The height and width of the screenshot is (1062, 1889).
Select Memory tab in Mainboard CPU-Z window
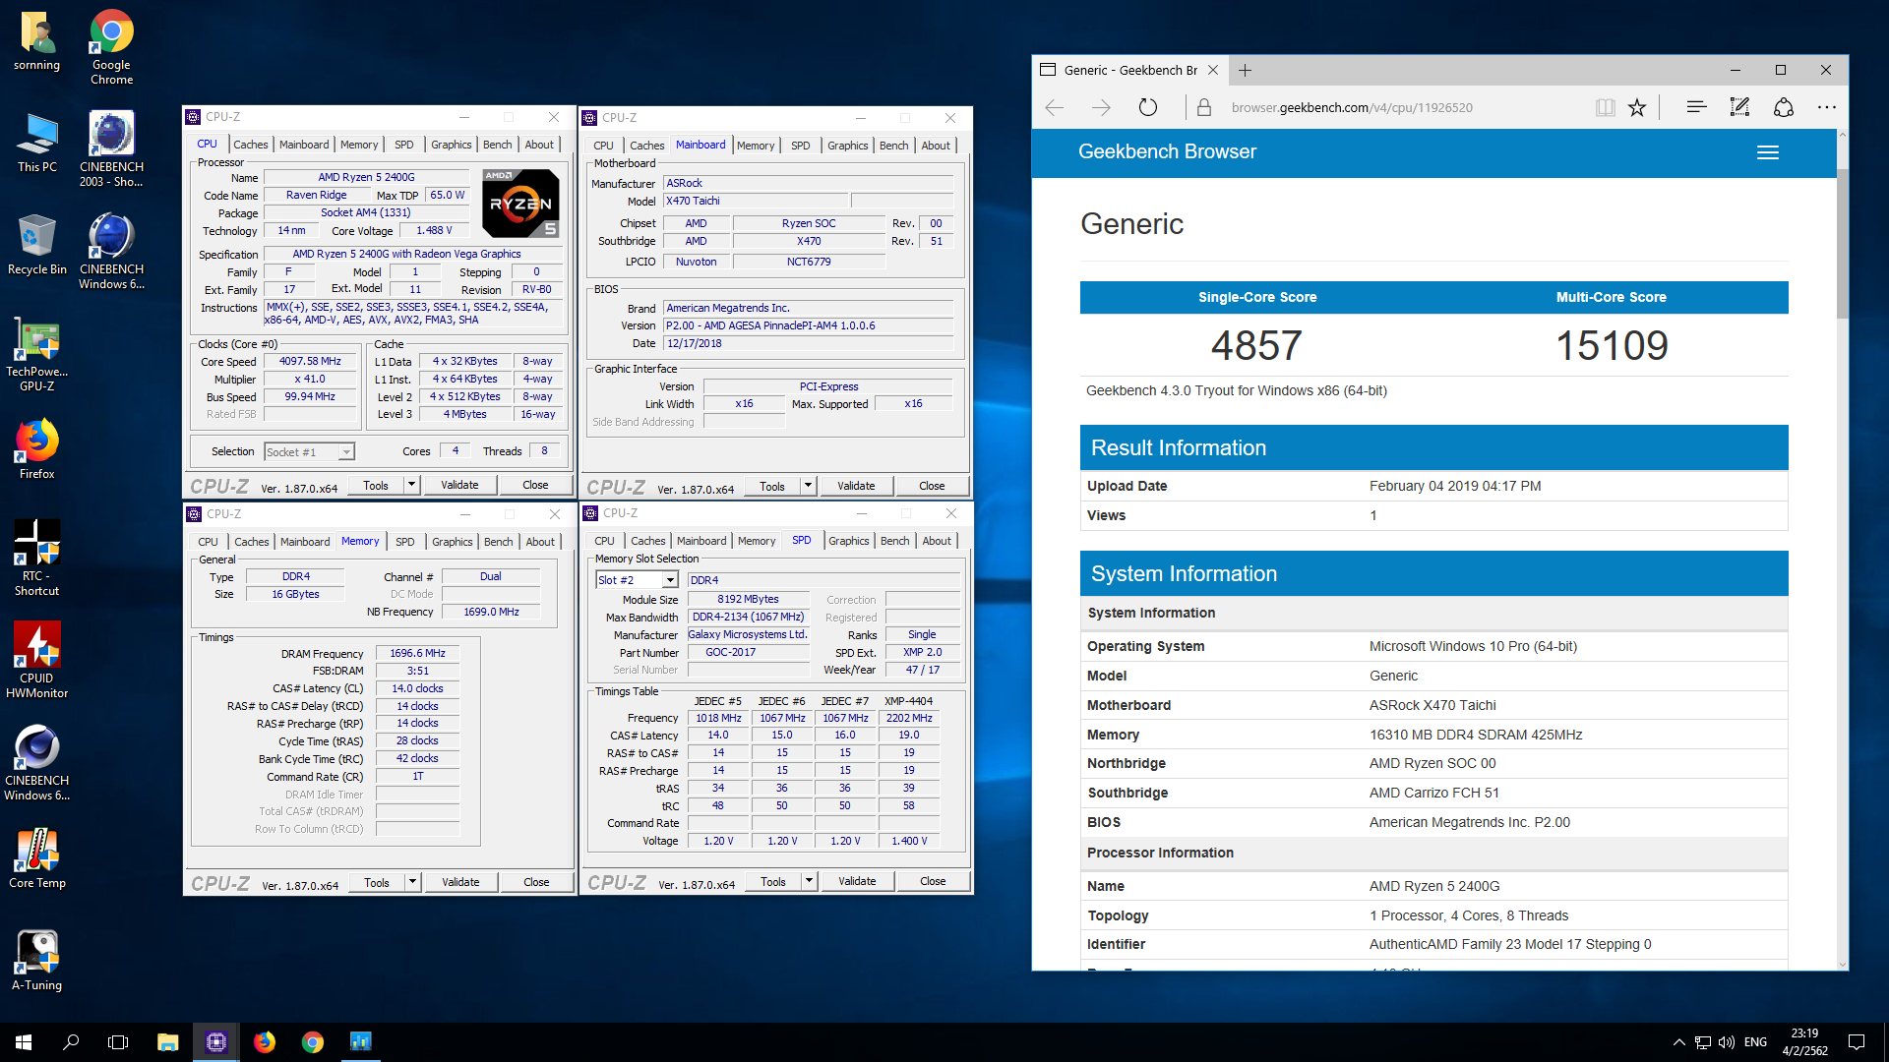(x=756, y=146)
